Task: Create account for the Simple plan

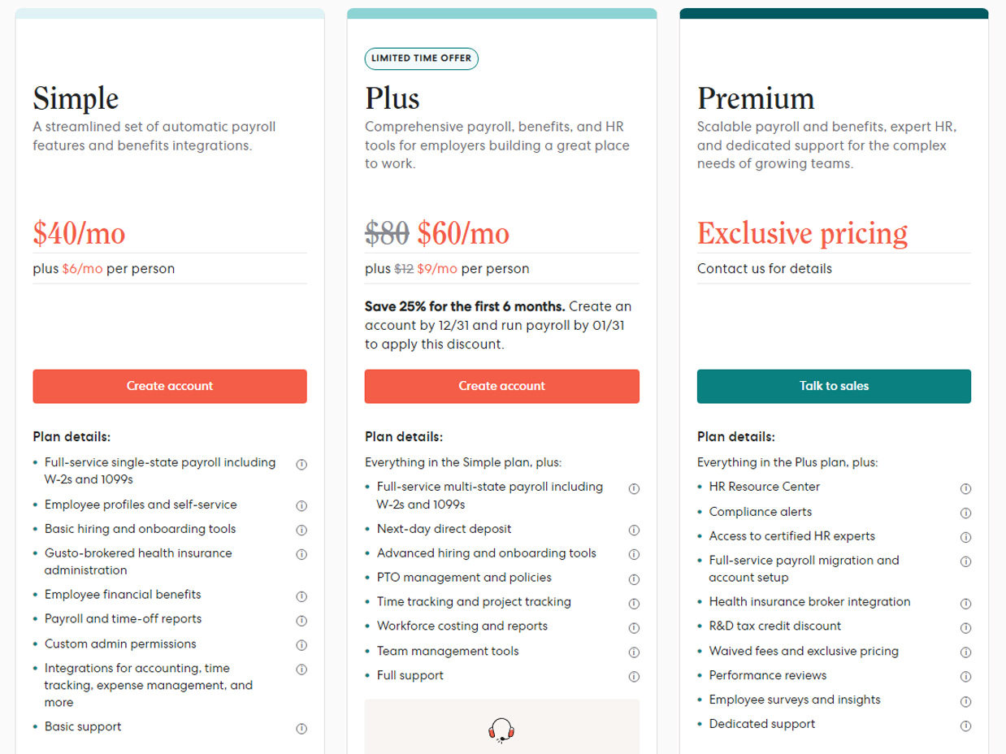Action: 170,386
